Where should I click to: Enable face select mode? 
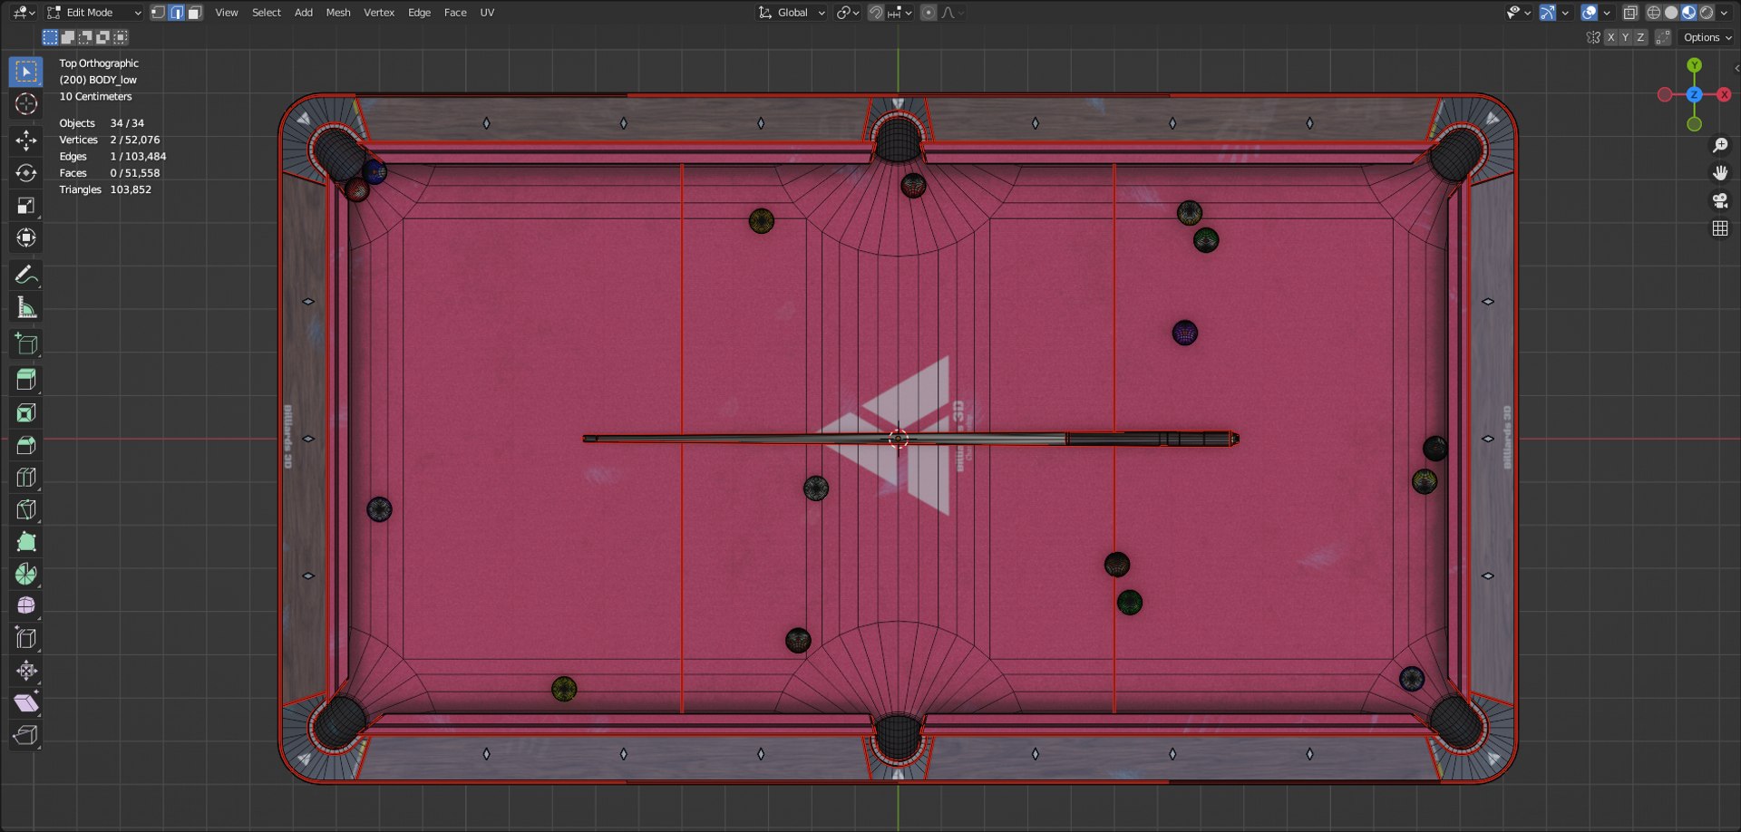195,13
